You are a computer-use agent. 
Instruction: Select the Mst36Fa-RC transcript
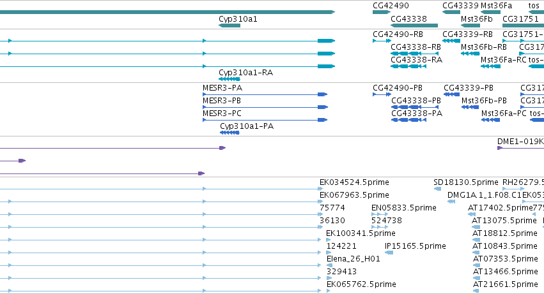pos(490,66)
